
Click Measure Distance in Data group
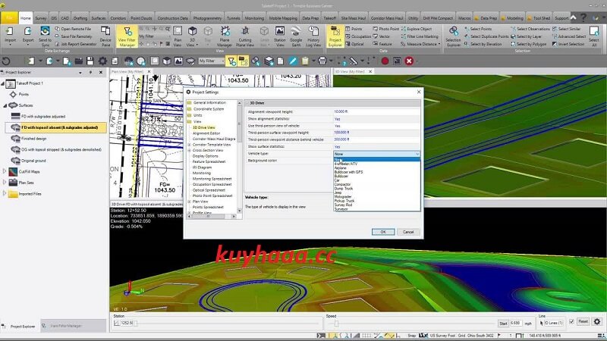click(421, 44)
